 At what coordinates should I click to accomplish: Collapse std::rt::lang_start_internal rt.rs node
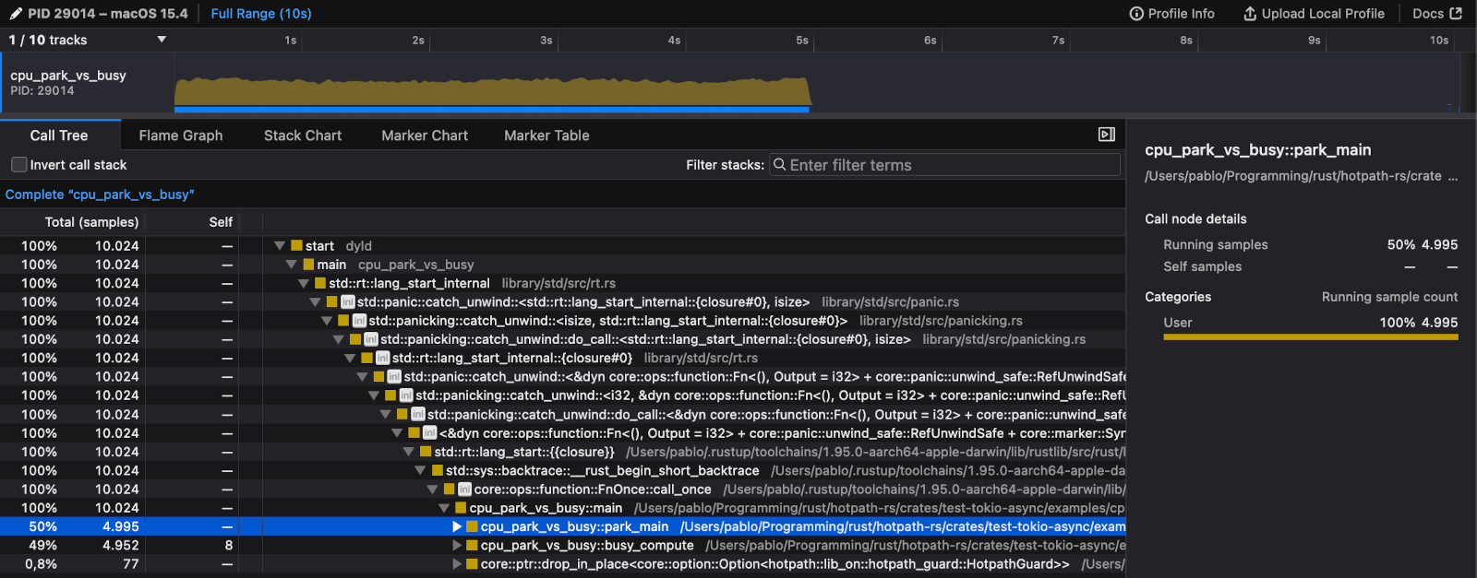[x=303, y=284]
